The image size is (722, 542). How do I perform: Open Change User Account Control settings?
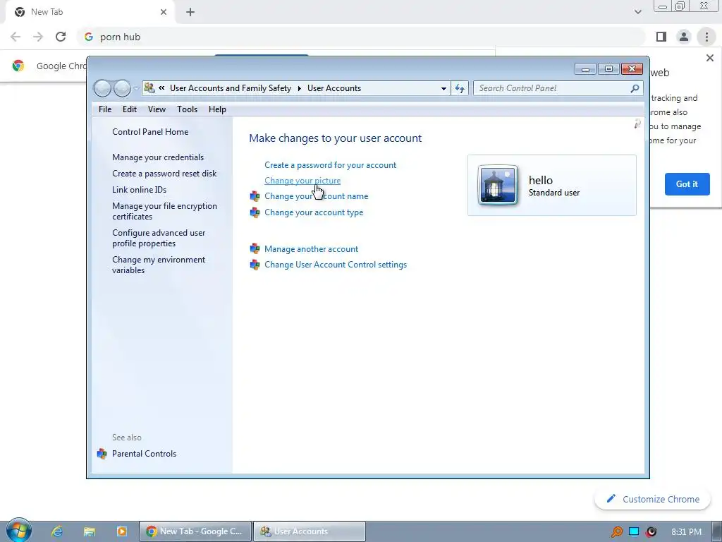tap(336, 265)
